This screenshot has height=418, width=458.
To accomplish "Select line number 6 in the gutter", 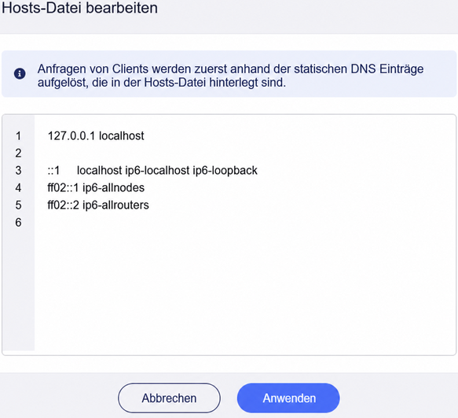I will coord(18,223).
